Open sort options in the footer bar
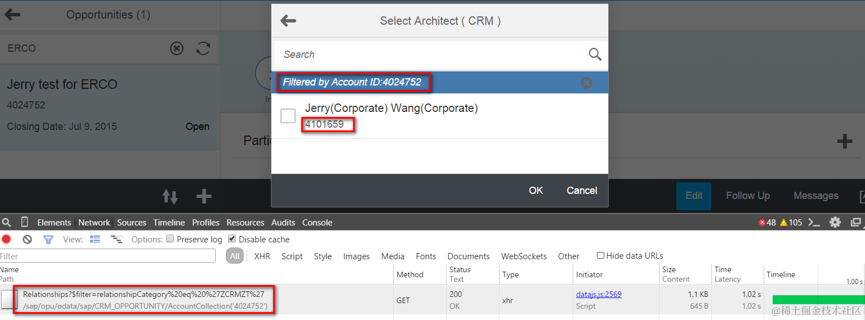Image resolution: width=865 pixels, height=320 pixels. [170, 196]
